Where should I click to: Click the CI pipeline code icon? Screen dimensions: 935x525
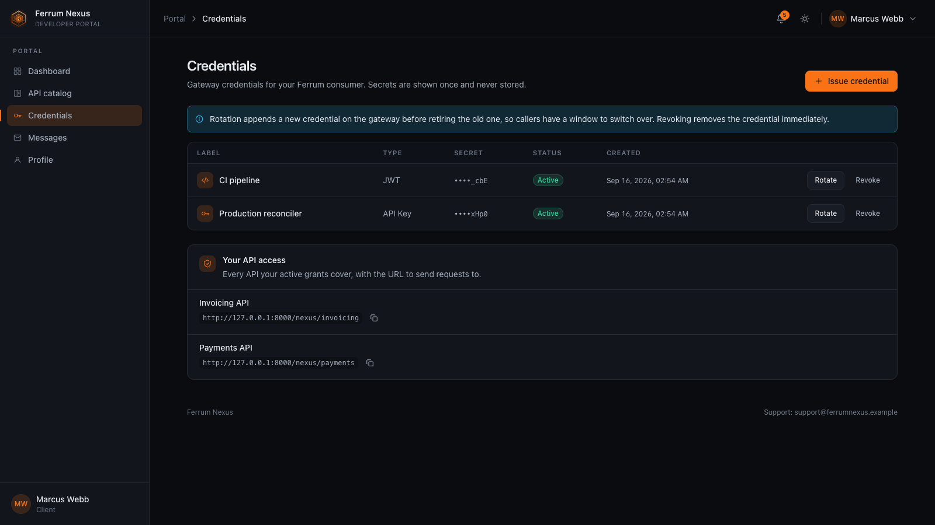[205, 180]
